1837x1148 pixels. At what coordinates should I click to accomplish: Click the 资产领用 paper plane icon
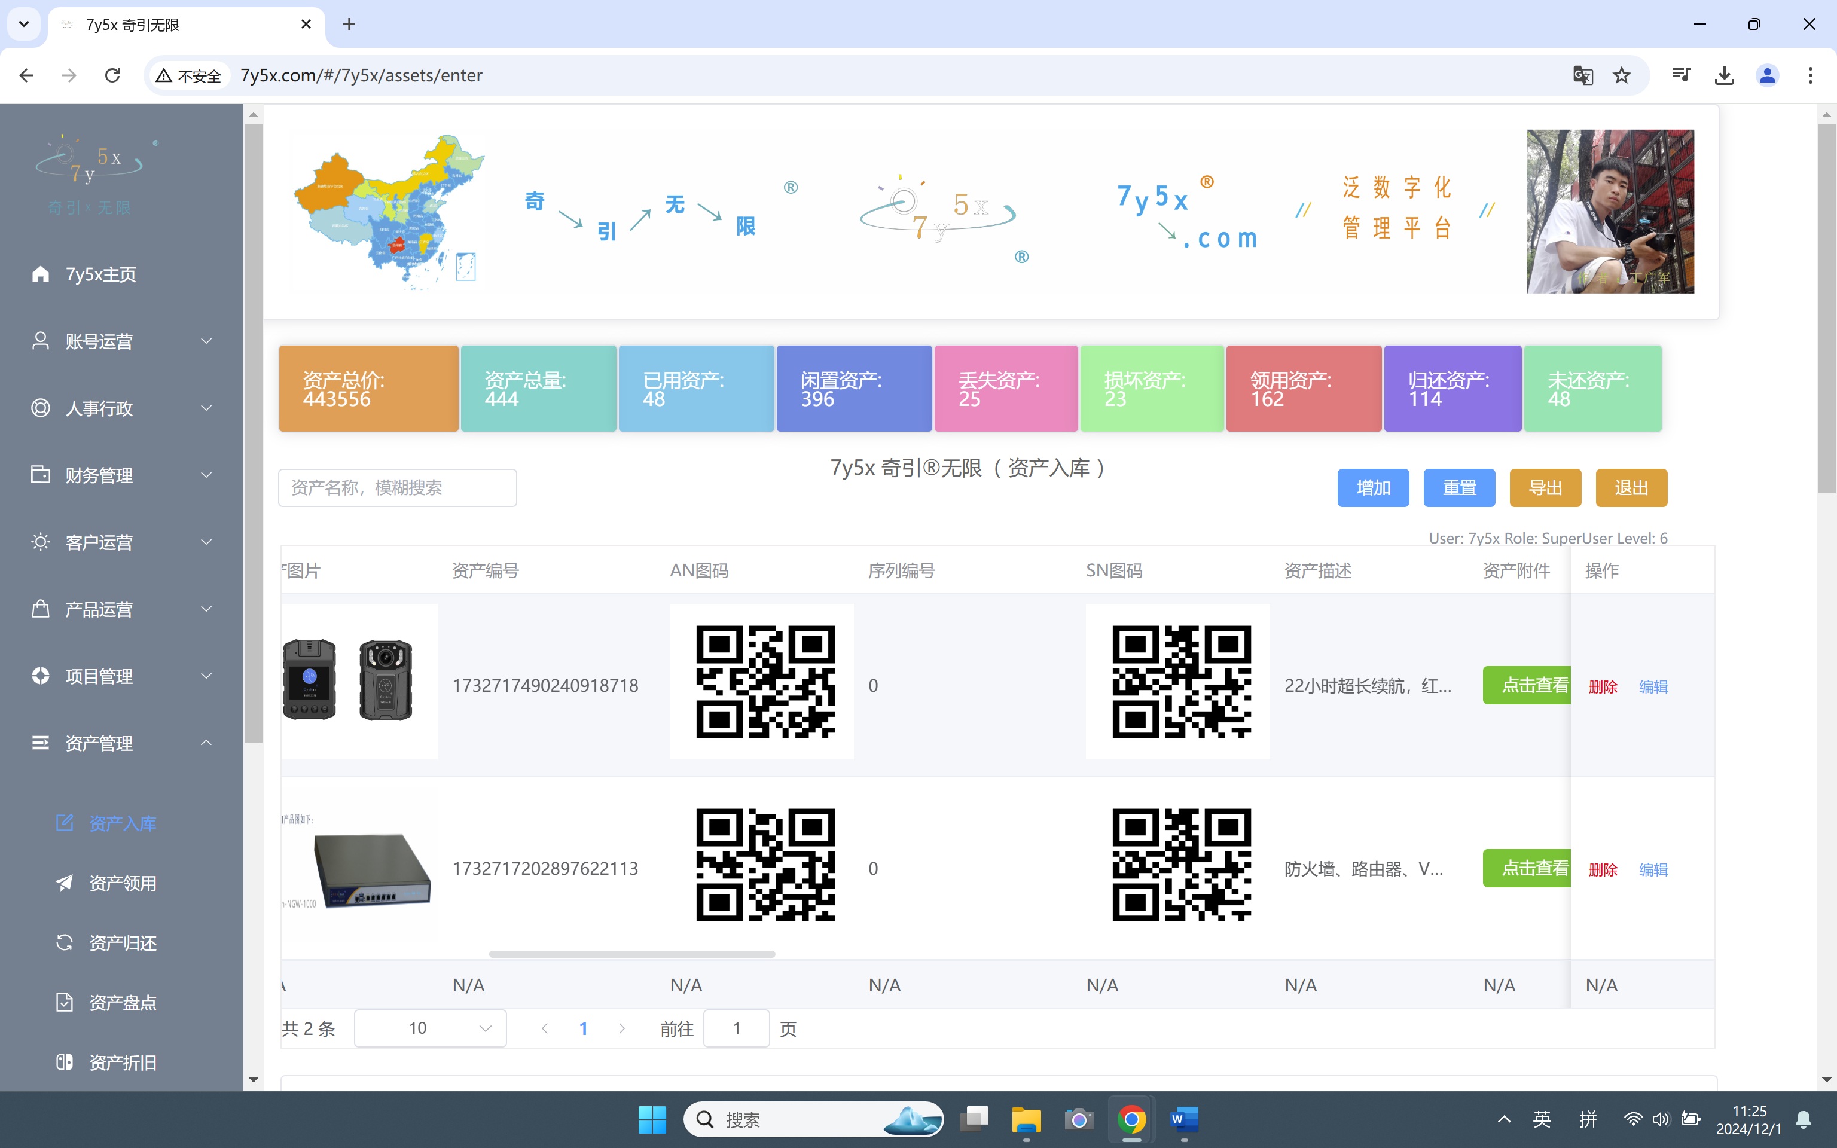pyautogui.click(x=65, y=883)
